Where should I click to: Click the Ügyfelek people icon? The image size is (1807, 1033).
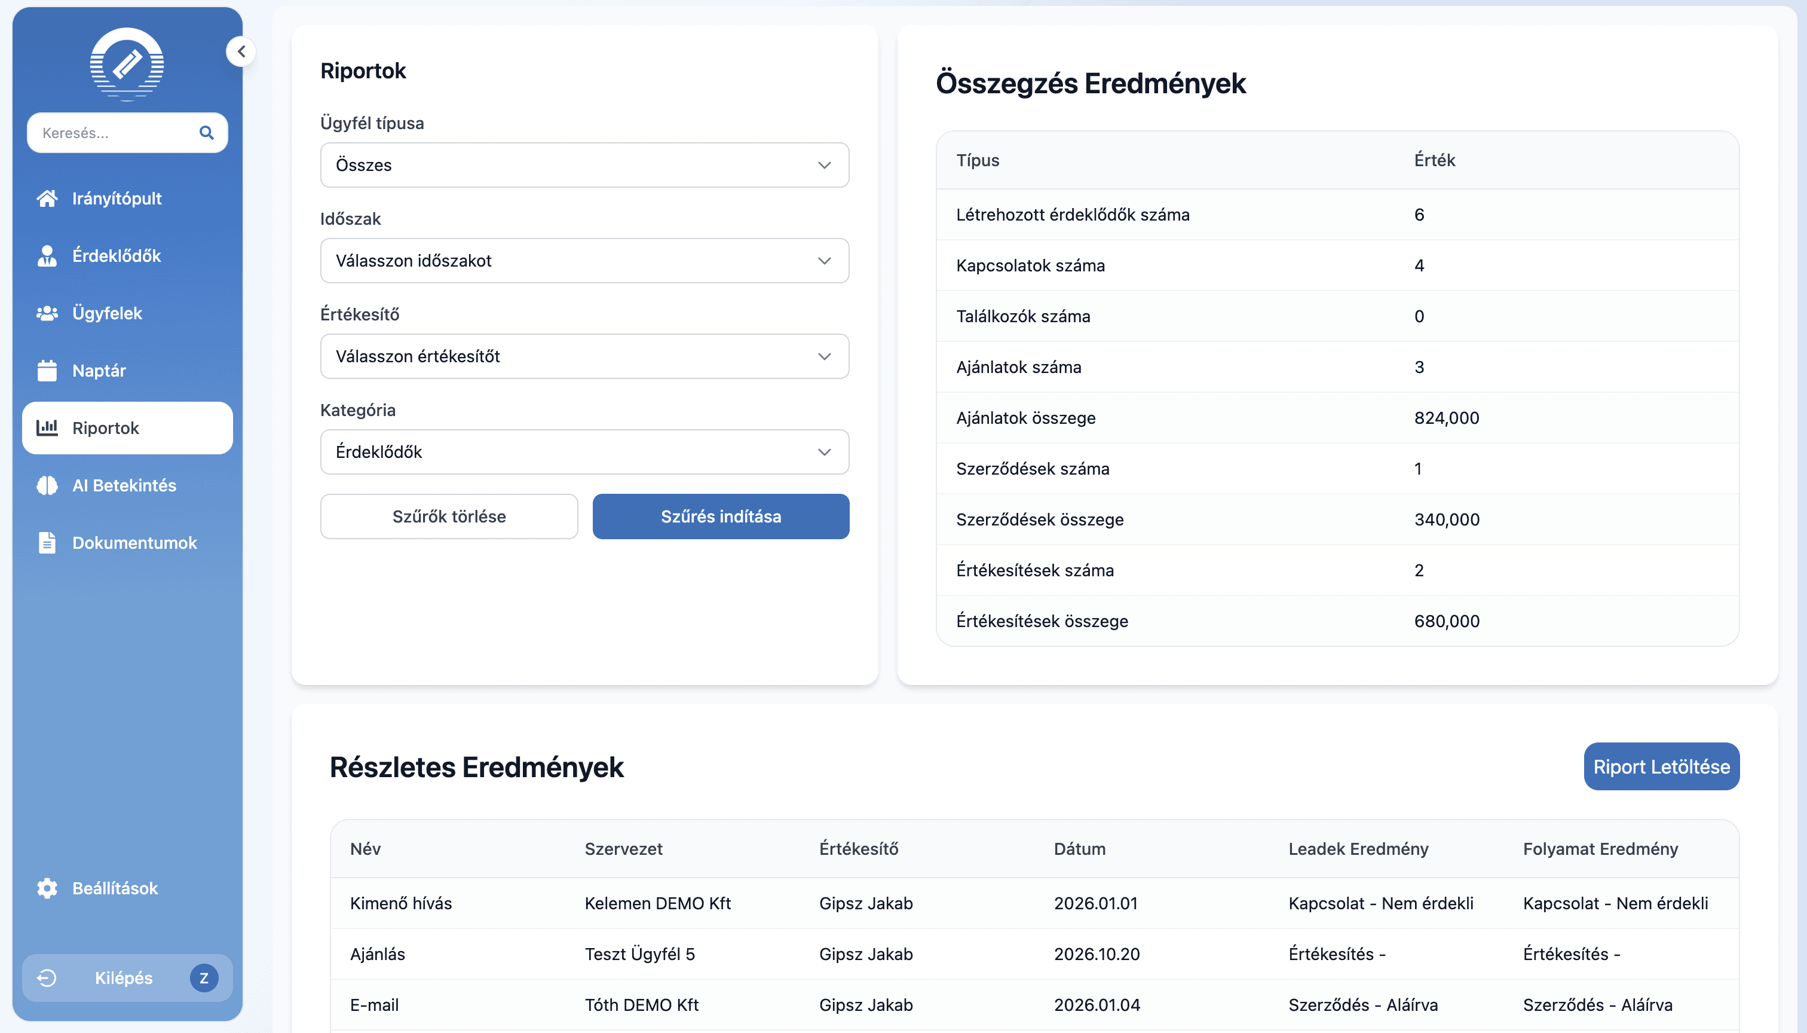click(47, 313)
